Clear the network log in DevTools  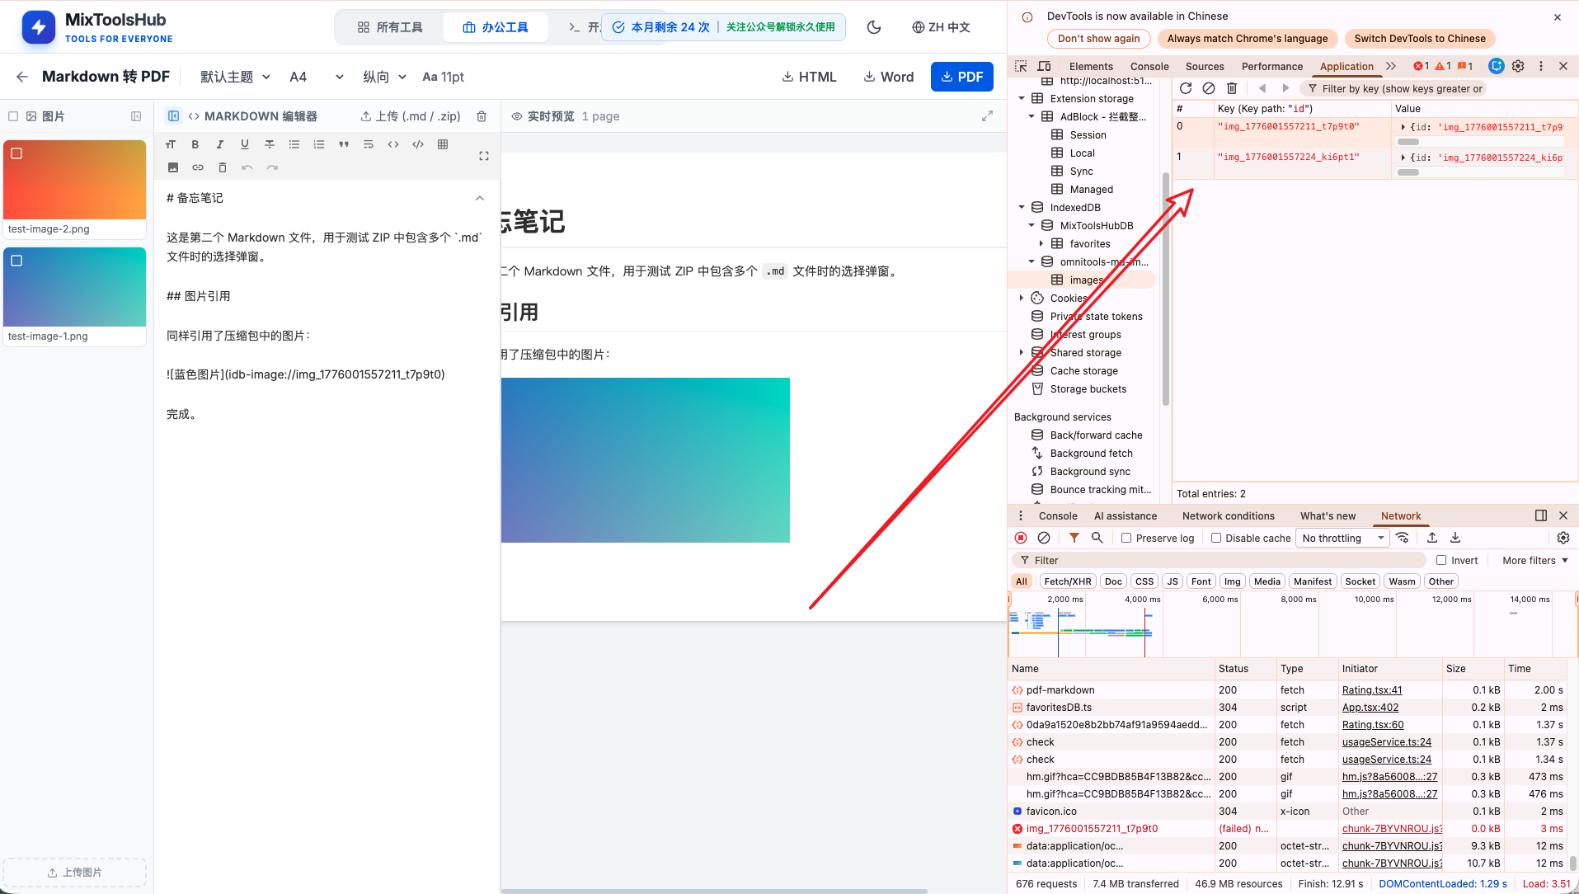point(1043,537)
